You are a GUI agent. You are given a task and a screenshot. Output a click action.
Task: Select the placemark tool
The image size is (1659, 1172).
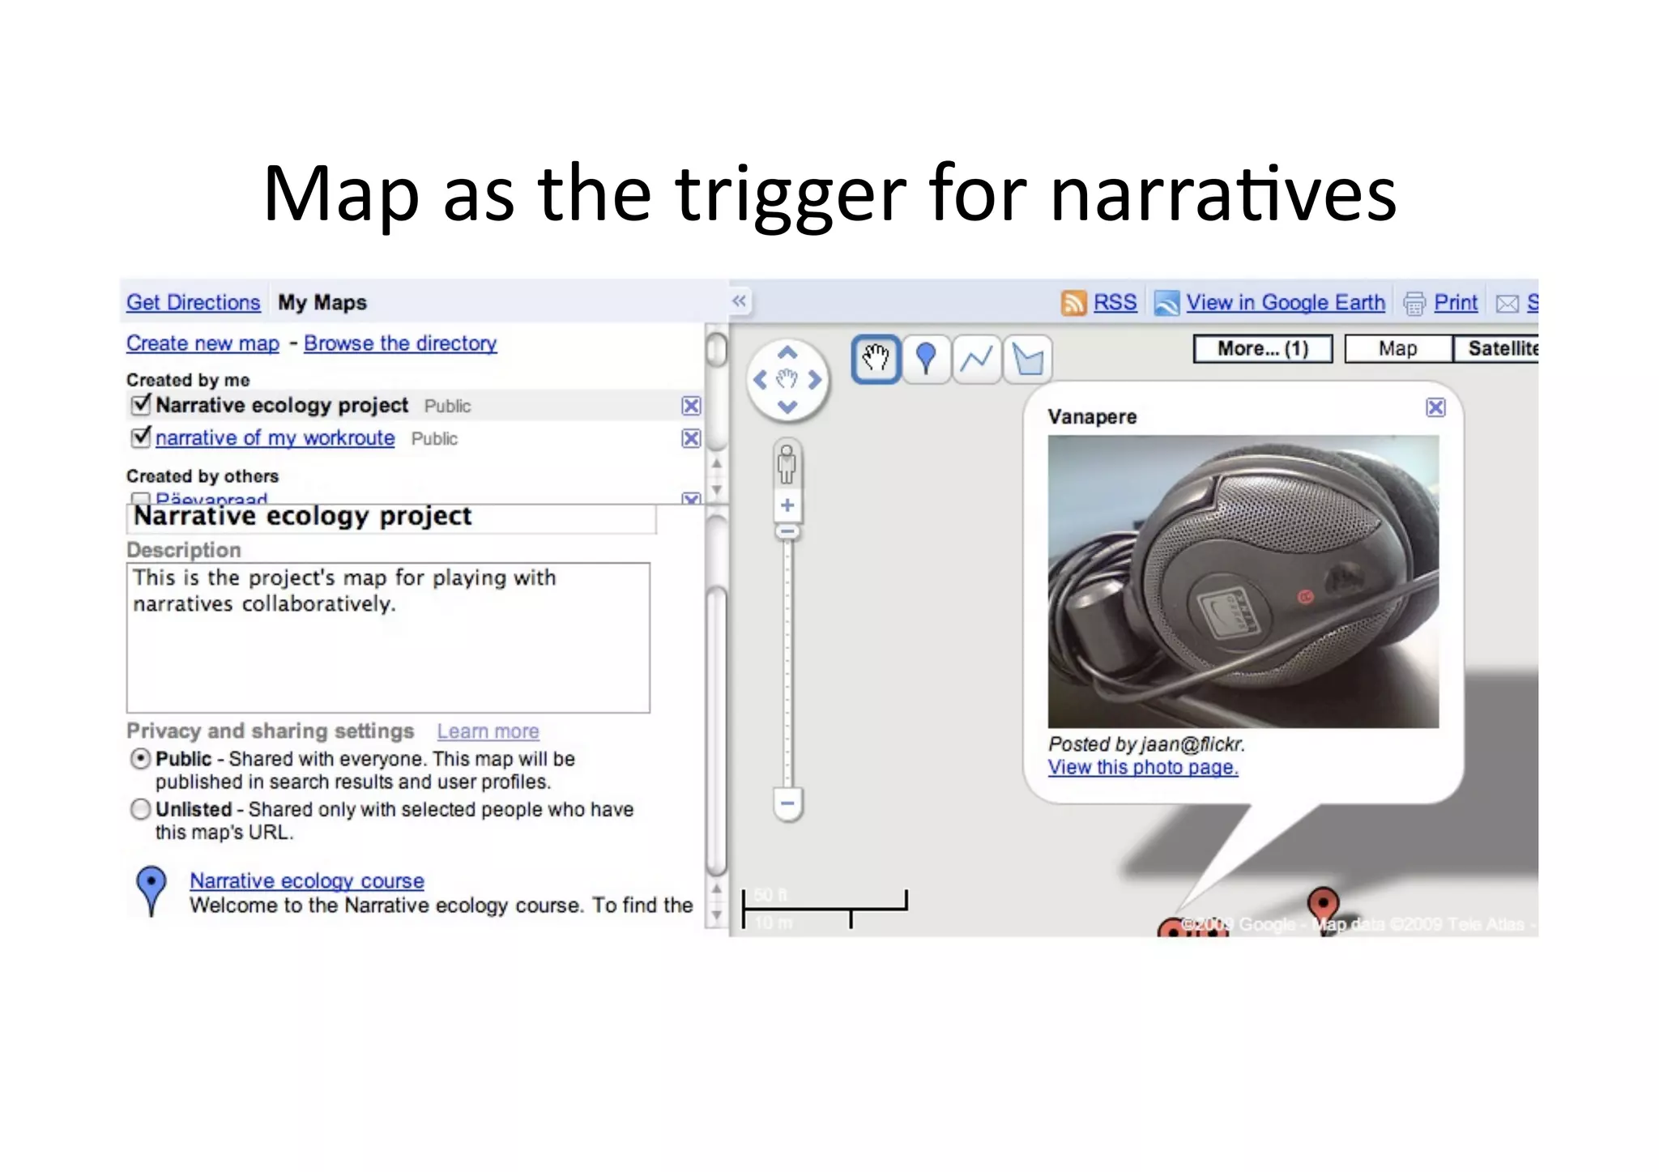926,359
